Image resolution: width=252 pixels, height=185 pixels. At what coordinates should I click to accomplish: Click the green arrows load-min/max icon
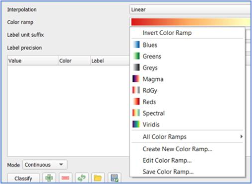[82, 178]
